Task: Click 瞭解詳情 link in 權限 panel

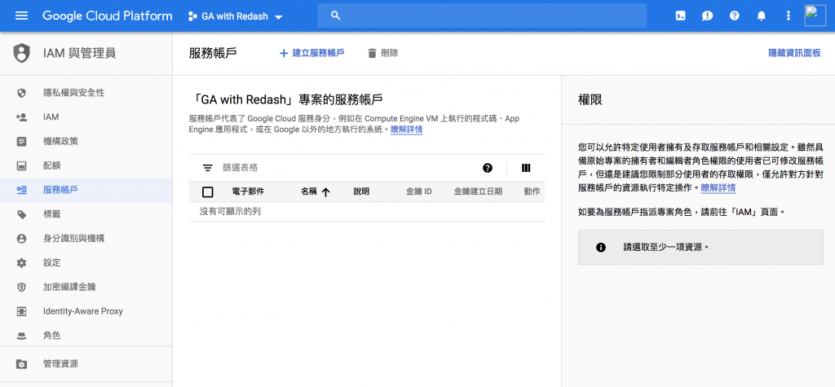Action: click(x=718, y=188)
